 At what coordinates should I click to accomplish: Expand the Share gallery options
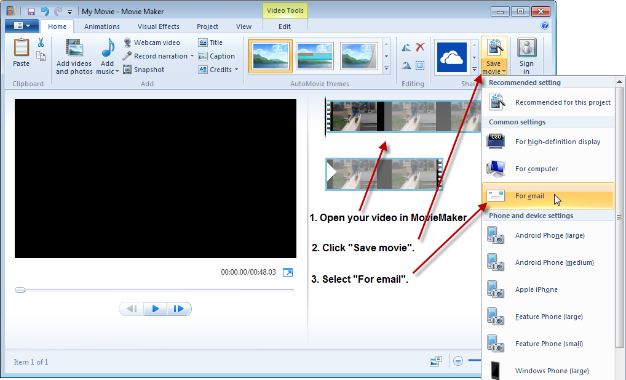coord(474,69)
